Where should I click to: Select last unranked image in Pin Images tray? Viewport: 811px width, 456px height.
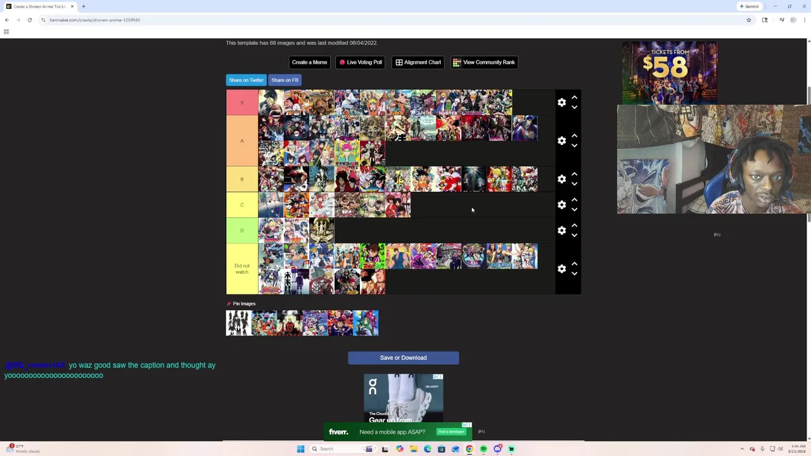tap(366, 323)
